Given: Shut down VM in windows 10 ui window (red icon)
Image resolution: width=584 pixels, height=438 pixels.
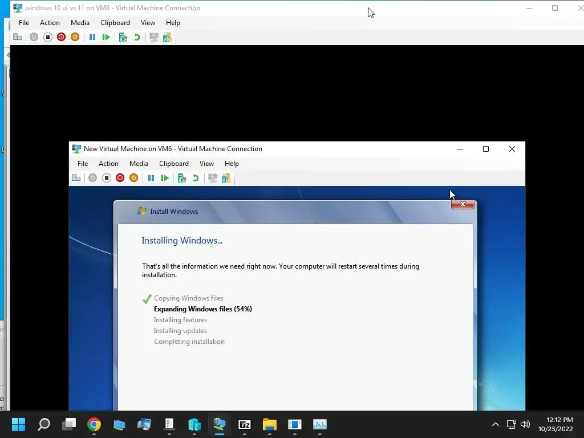Looking at the screenshot, I should 62,37.
